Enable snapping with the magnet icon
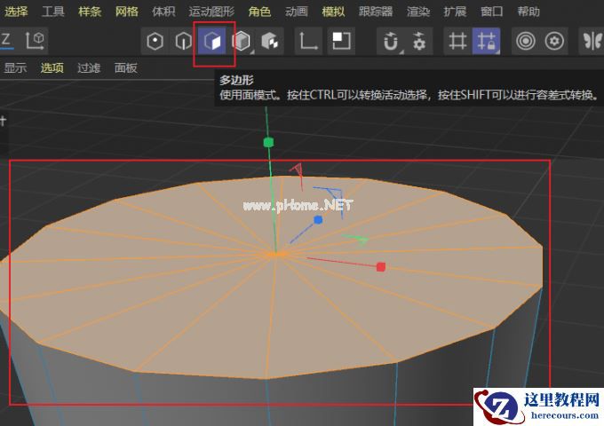Viewport: 604px width, 426px height. click(390, 41)
